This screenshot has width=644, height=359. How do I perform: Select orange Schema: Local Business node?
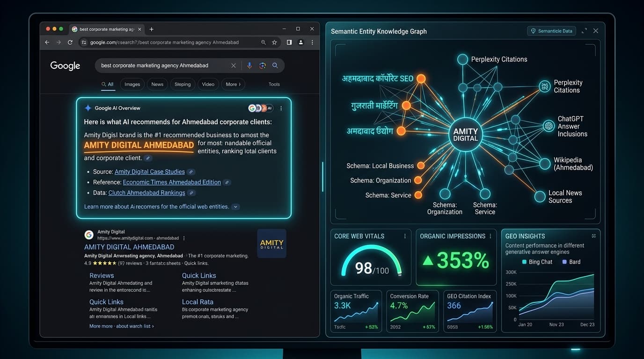click(421, 165)
